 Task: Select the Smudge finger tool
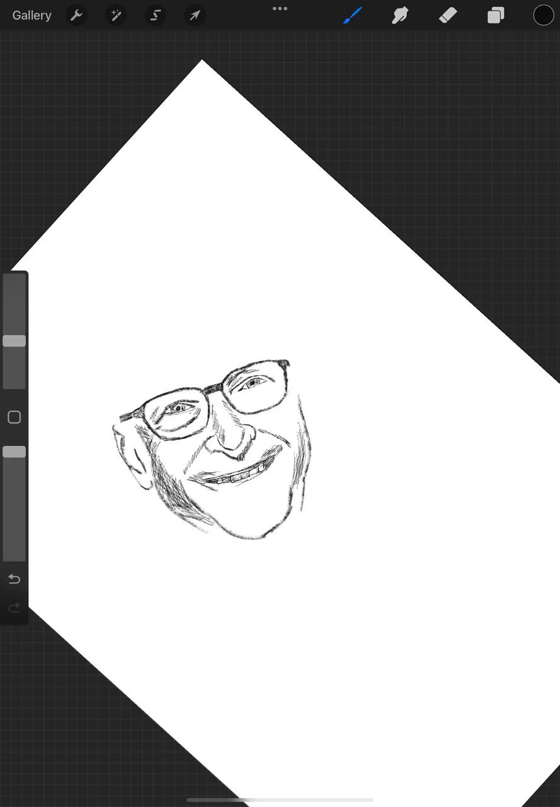[x=400, y=15]
